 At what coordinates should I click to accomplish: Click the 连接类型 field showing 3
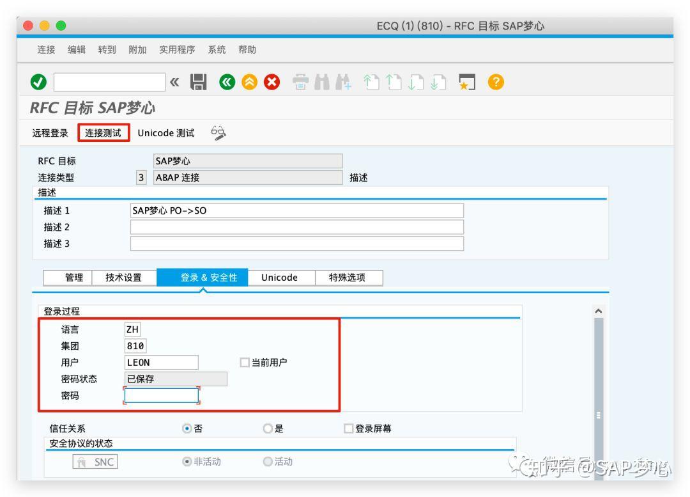(141, 178)
